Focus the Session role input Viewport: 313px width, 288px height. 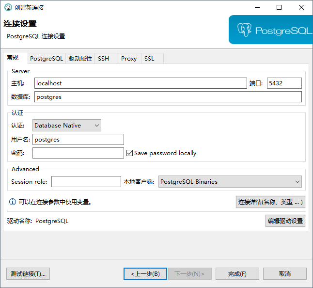(86, 181)
